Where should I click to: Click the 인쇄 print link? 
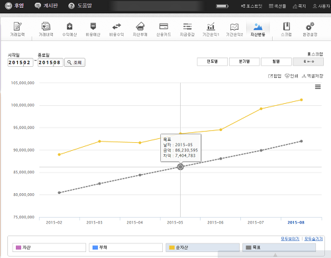pyautogui.click(x=291, y=76)
